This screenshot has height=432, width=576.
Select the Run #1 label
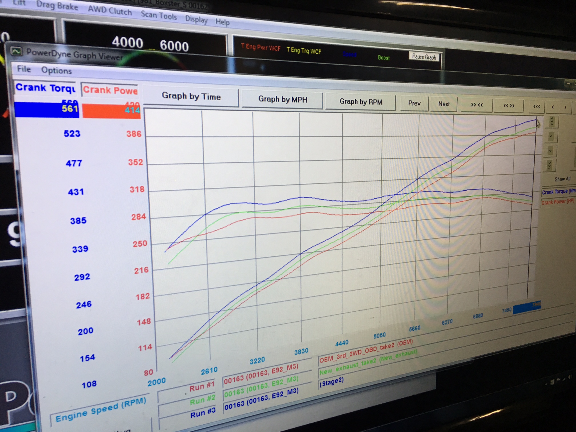coord(202,387)
